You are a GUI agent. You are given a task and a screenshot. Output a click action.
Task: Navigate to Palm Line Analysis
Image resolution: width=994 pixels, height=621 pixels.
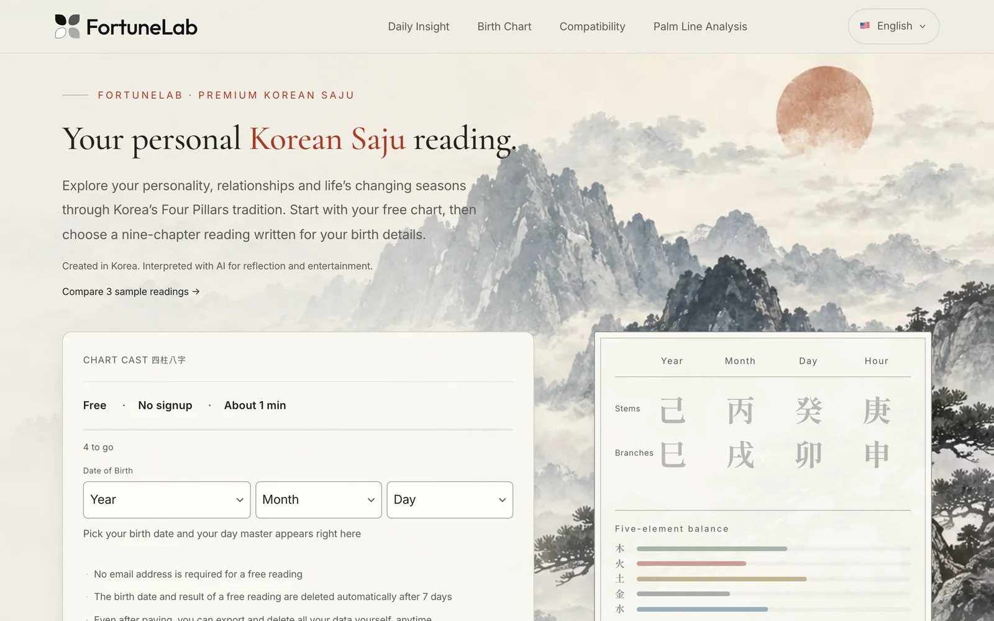coord(700,27)
